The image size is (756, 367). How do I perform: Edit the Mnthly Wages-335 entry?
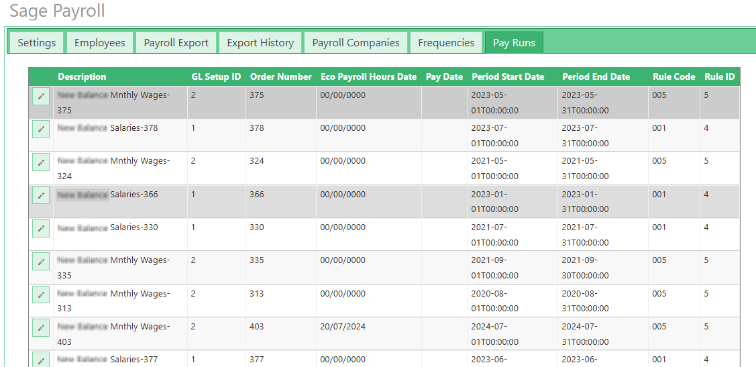(41, 262)
